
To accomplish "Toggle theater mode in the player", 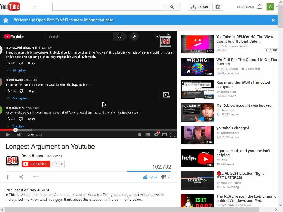I will pos(164,135).
